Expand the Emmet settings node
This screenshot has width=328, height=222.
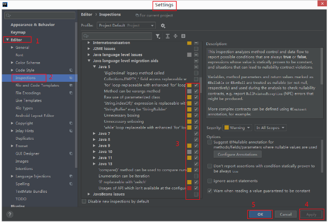tap(12, 146)
